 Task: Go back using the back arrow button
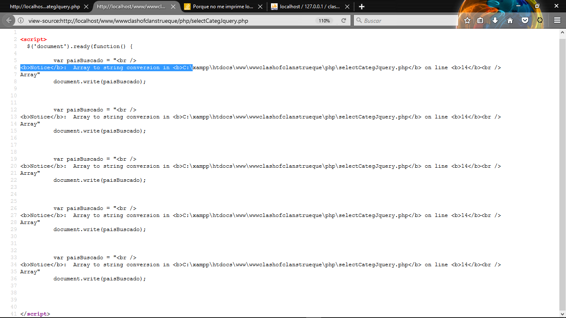[9, 20]
